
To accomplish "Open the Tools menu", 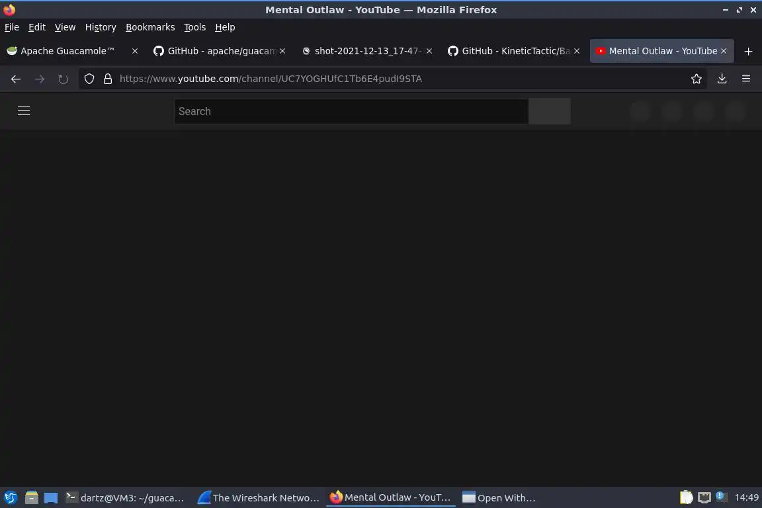I will 195,27.
